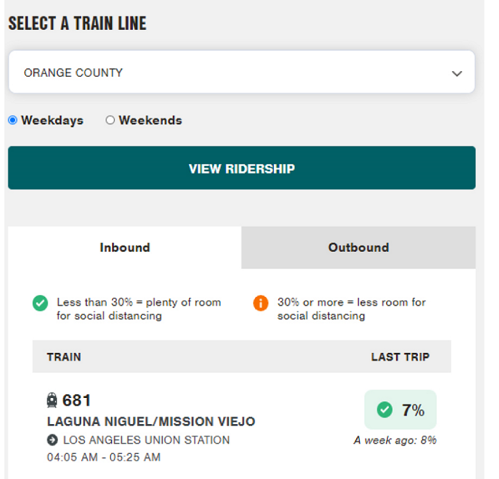Screen dimensions: 499x479
Task: Click the train icon beside 681
Action: tap(52, 400)
